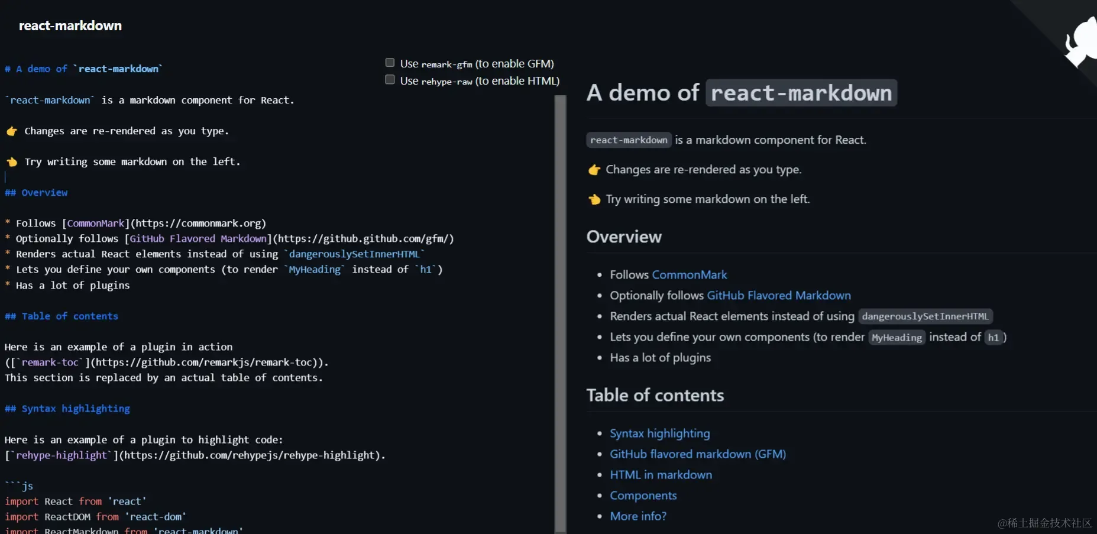This screenshot has height=534, width=1097.
Task: Jump to Components section link
Action: coord(643,496)
